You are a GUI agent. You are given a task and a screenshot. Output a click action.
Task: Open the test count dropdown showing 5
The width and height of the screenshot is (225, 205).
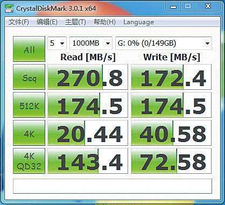point(57,43)
